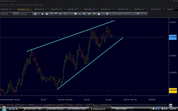The width and height of the screenshot is (178, 111).
Task: Close the EUR/USD, m15 tab
Action: [x=31, y=9]
